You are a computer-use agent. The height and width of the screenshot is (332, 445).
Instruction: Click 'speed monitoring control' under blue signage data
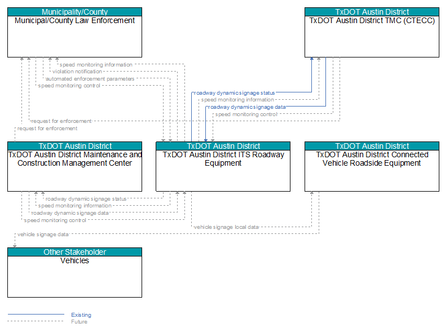pos(246,114)
